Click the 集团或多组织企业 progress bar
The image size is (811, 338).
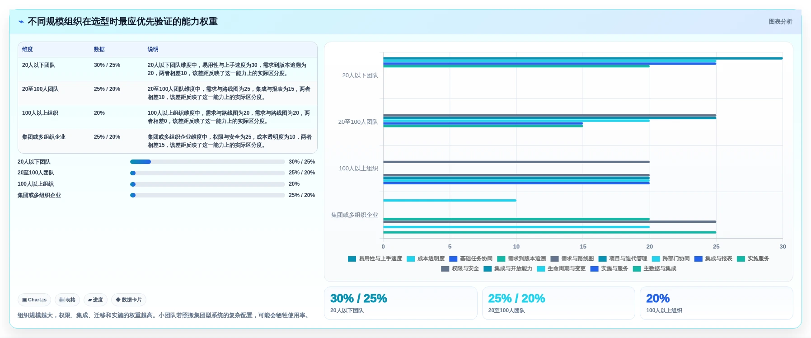207,195
